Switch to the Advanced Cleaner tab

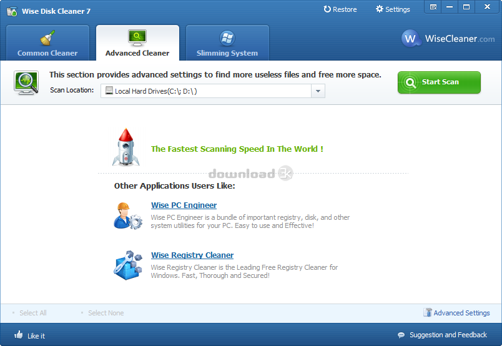137,42
